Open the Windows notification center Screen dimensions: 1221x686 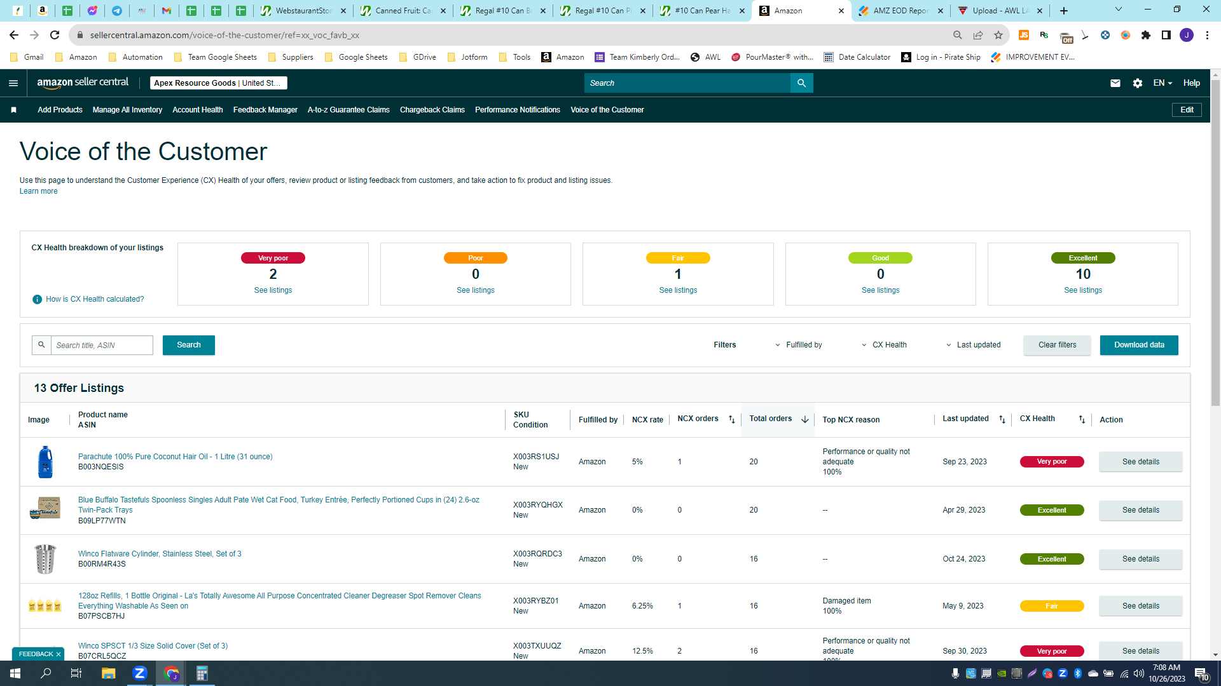[x=1201, y=673]
